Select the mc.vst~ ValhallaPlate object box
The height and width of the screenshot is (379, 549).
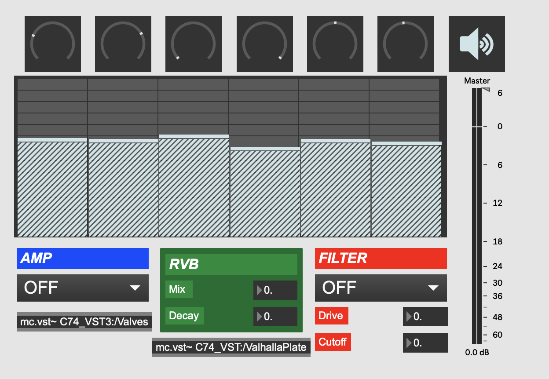(231, 347)
